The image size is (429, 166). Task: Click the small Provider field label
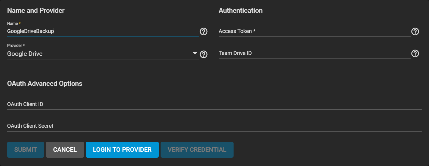15,46
